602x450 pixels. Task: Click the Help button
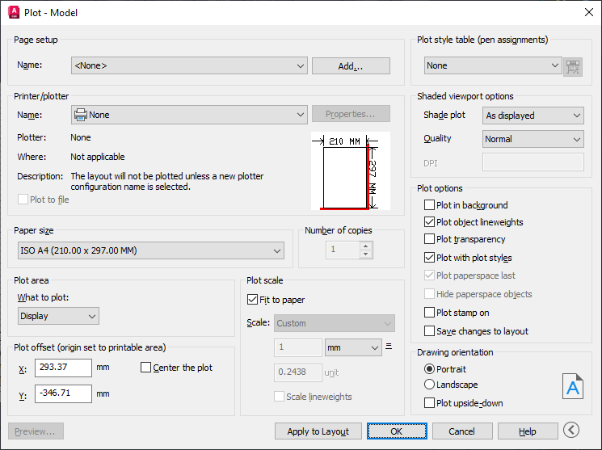tap(528, 431)
